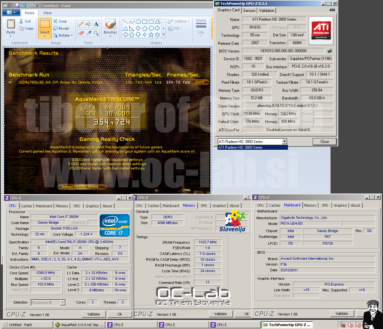Open the GPU-Z Sensors tab

pos(249,11)
